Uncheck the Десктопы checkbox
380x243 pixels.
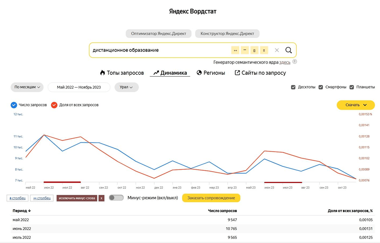tap(293, 87)
